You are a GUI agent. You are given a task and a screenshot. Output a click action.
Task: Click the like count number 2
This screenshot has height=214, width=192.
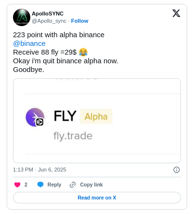click(26, 185)
